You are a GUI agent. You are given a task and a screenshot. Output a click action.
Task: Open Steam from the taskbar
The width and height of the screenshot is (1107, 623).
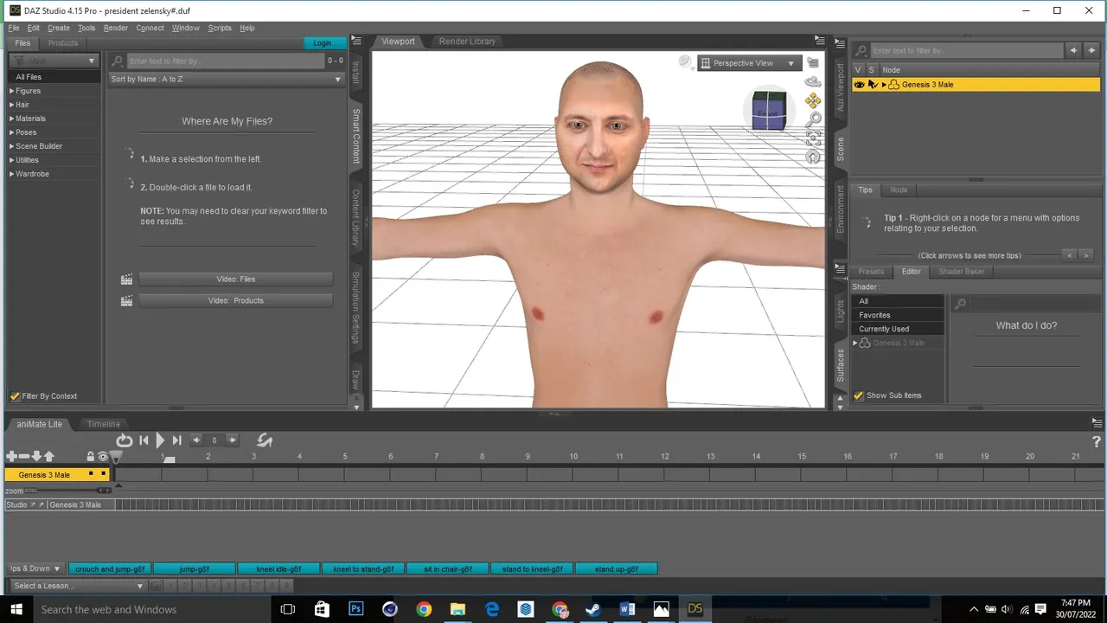point(593,609)
